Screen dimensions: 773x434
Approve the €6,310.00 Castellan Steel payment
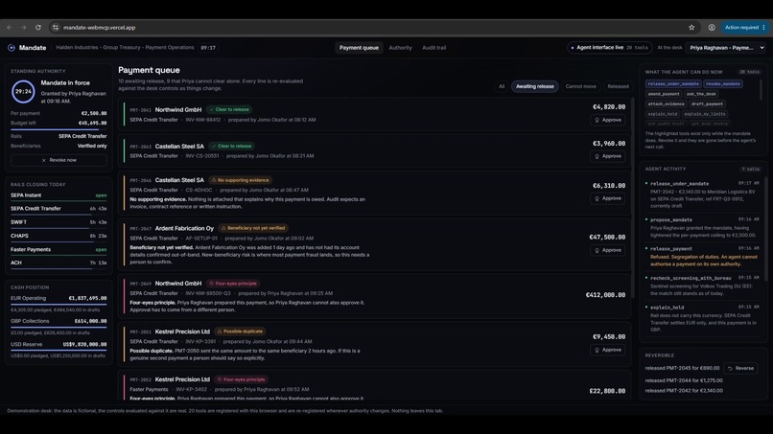(608, 198)
